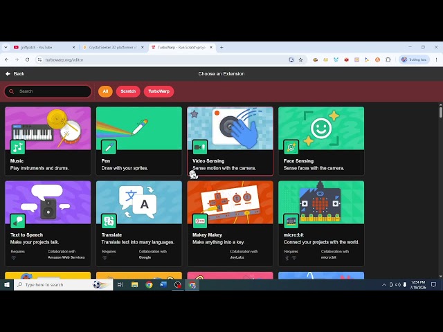Open Task View on the taskbar
This screenshot has height=332, width=443.
click(120, 284)
